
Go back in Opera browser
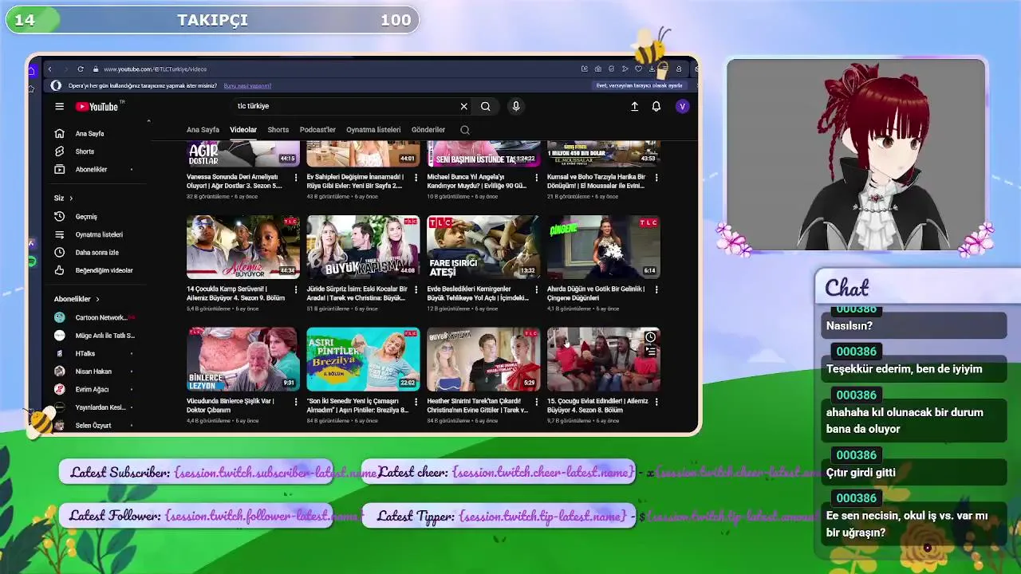click(x=49, y=69)
